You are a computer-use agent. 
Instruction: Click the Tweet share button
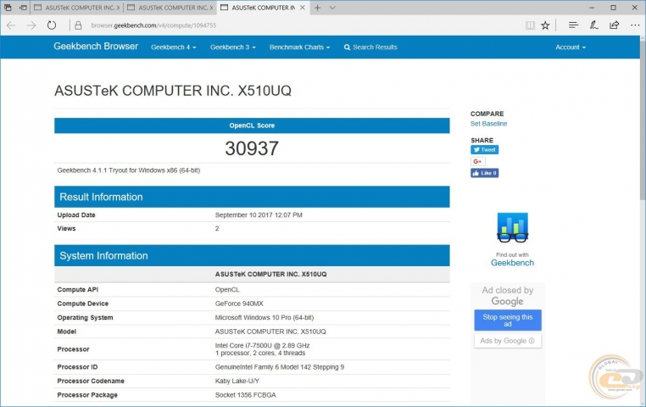[485, 149]
